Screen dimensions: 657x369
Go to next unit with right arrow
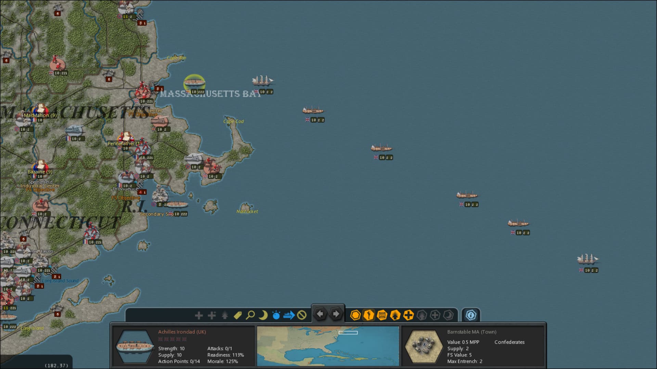[336, 314]
